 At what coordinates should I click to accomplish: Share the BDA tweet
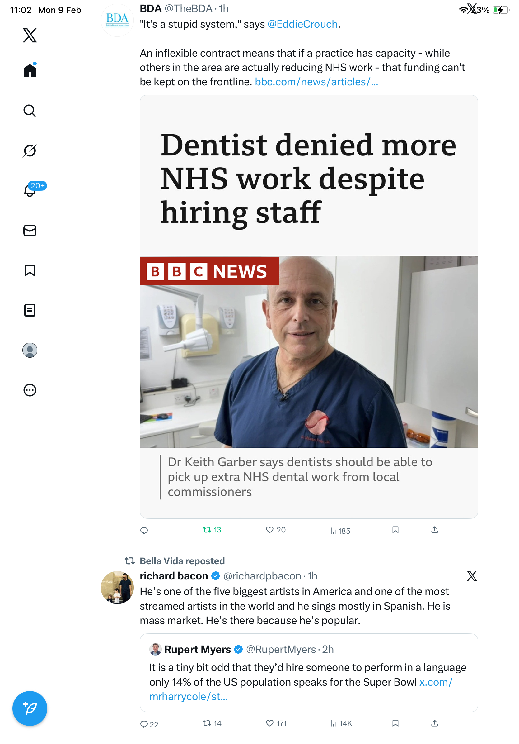[x=435, y=530]
